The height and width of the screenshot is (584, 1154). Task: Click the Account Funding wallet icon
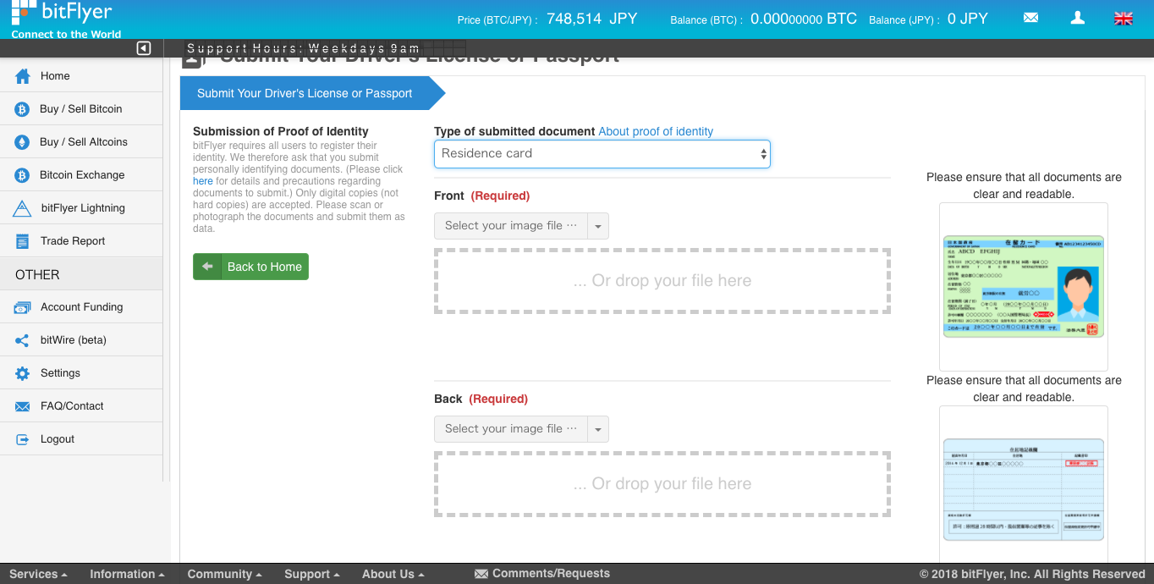pos(23,307)
